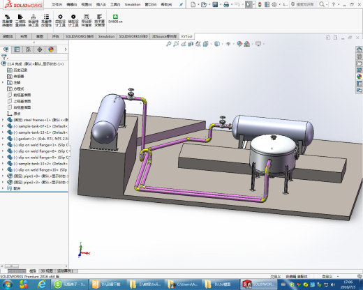
Task: Open the Simulation menu in menu bar
Action: (x=133, y=4)
